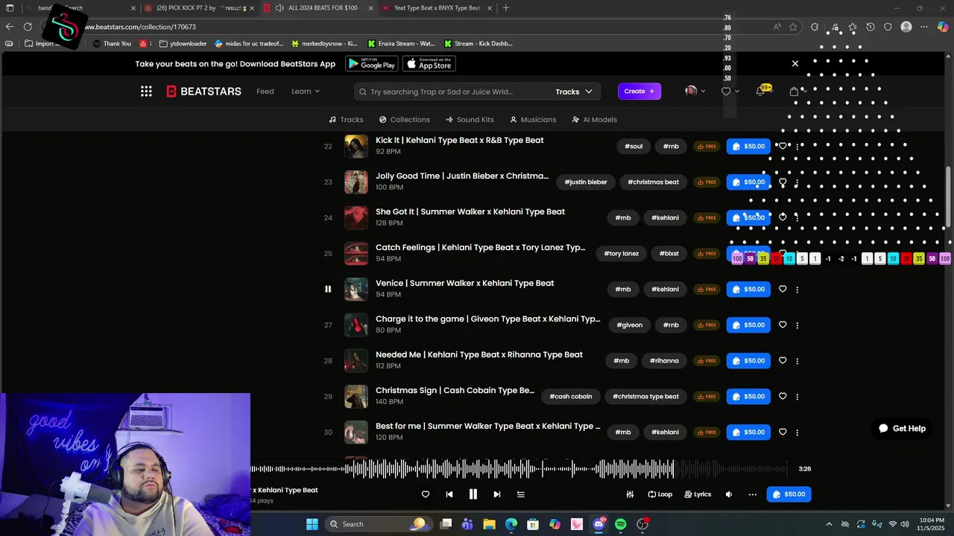
Task: Open player more options ellipsis
Action: point(752,494)
